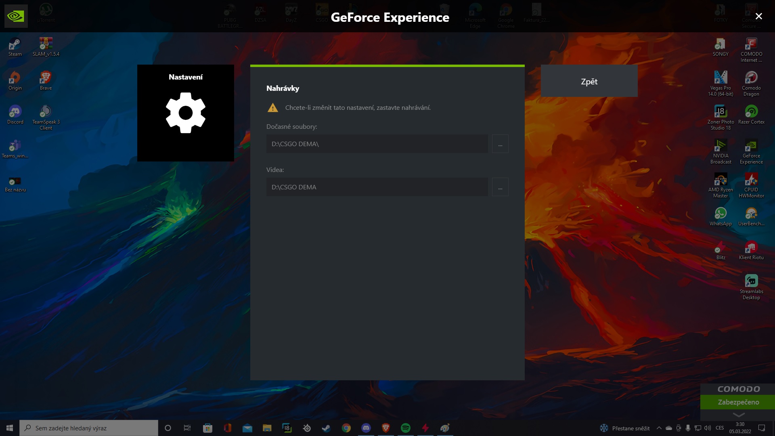
Task: Click the Nastavení gear tile
Action: pos(186,113)
